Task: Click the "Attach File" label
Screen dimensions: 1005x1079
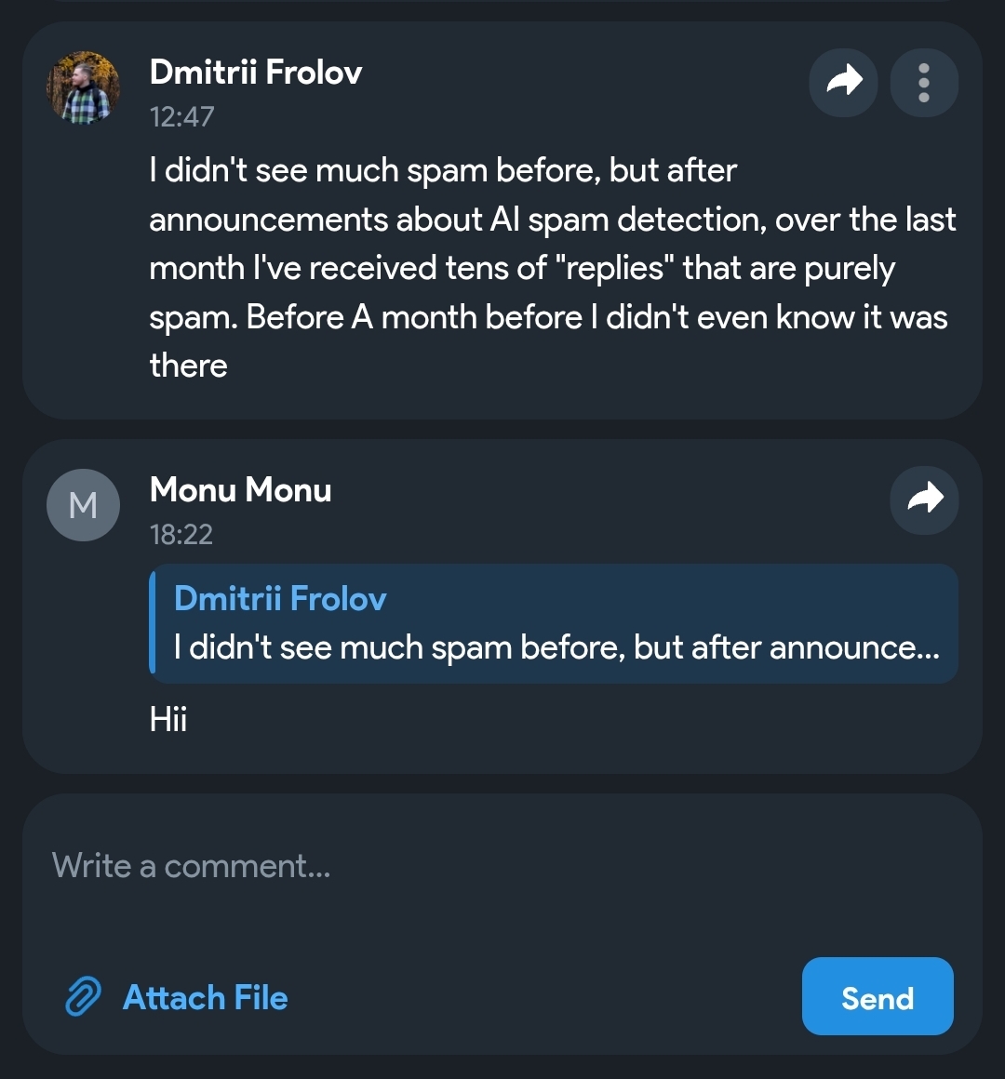Action: pyautogui.click(x=206, y=997)
